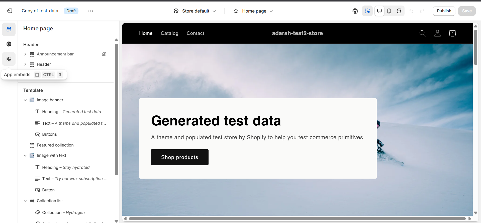The height and width of the screenshot is (223, 481).
Task: Click the Collection Hydrogen tag icon
Action: (x=37, y=212)
